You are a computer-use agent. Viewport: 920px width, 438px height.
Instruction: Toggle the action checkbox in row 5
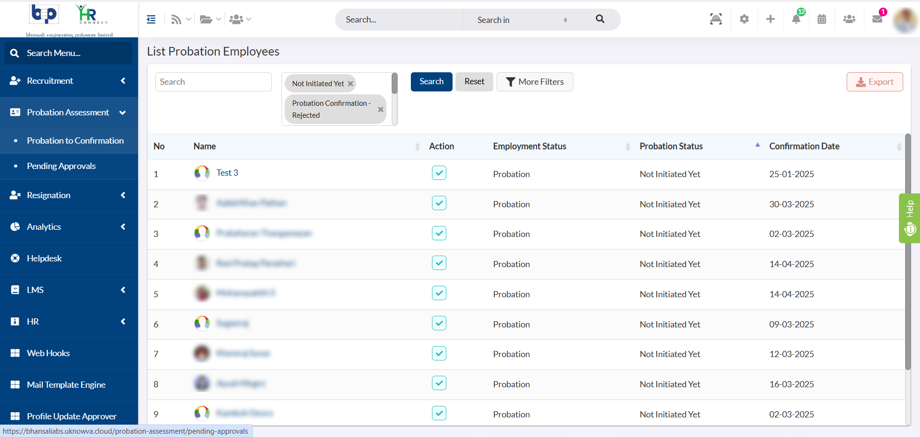coord(439,293)
